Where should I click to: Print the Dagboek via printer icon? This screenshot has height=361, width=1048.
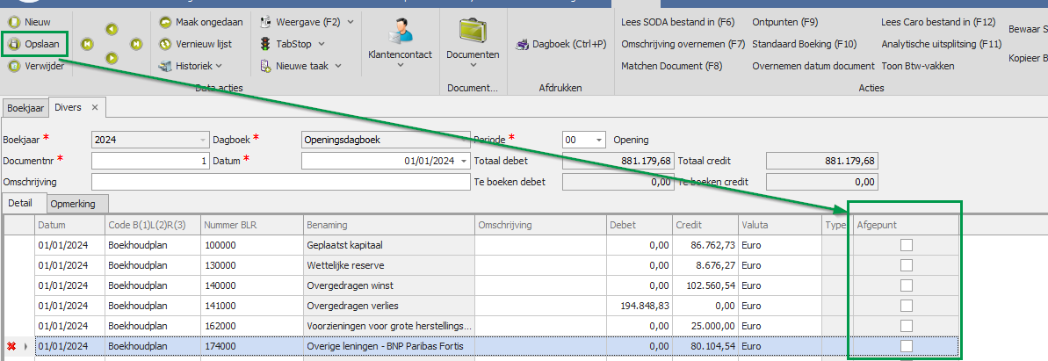(522, 44)
